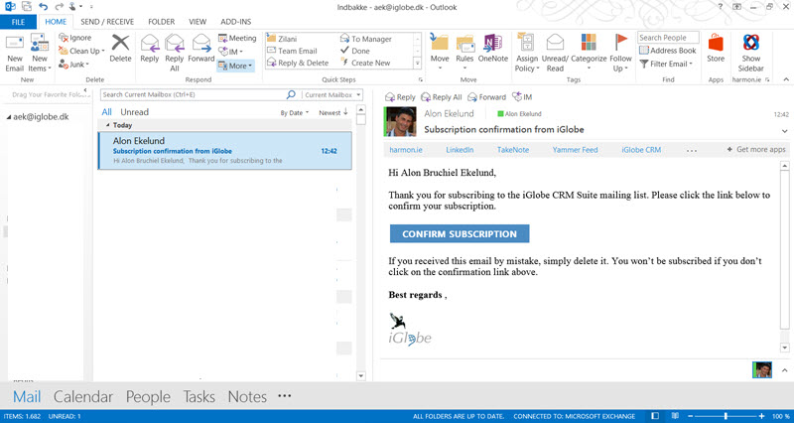794x423 pixels.
Task: Delete the selected message
Action: [120, 49]
